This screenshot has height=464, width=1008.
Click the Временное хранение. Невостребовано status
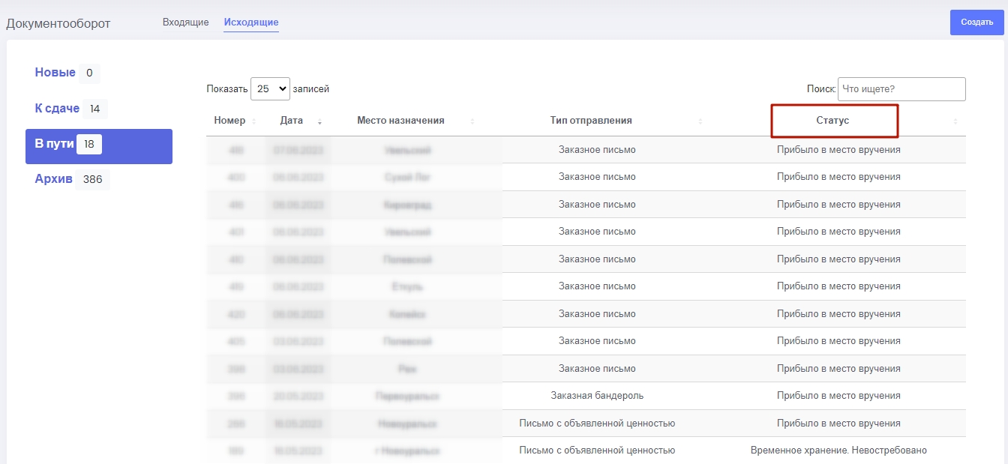pos(838,451)
